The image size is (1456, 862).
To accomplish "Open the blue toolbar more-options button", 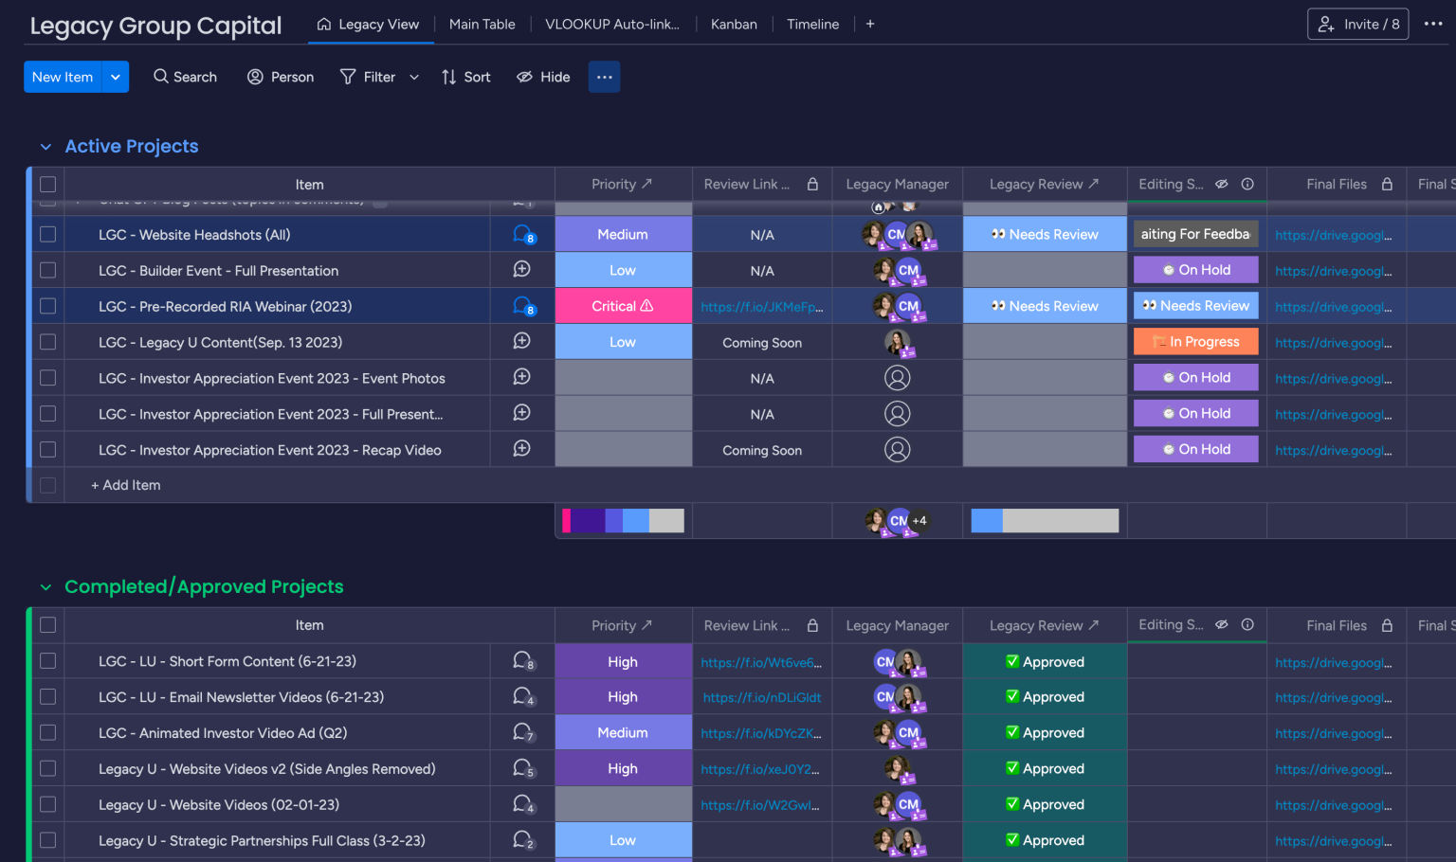I will 604,77.
